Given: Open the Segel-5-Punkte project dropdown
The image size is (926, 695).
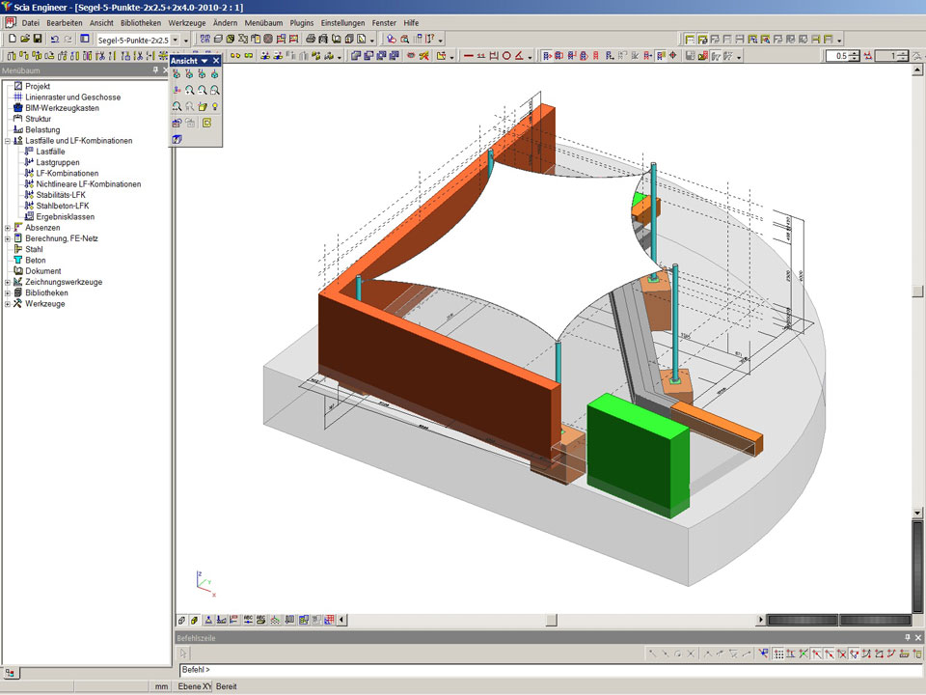Looking at the screenshot, I should (x=175, y=40).
